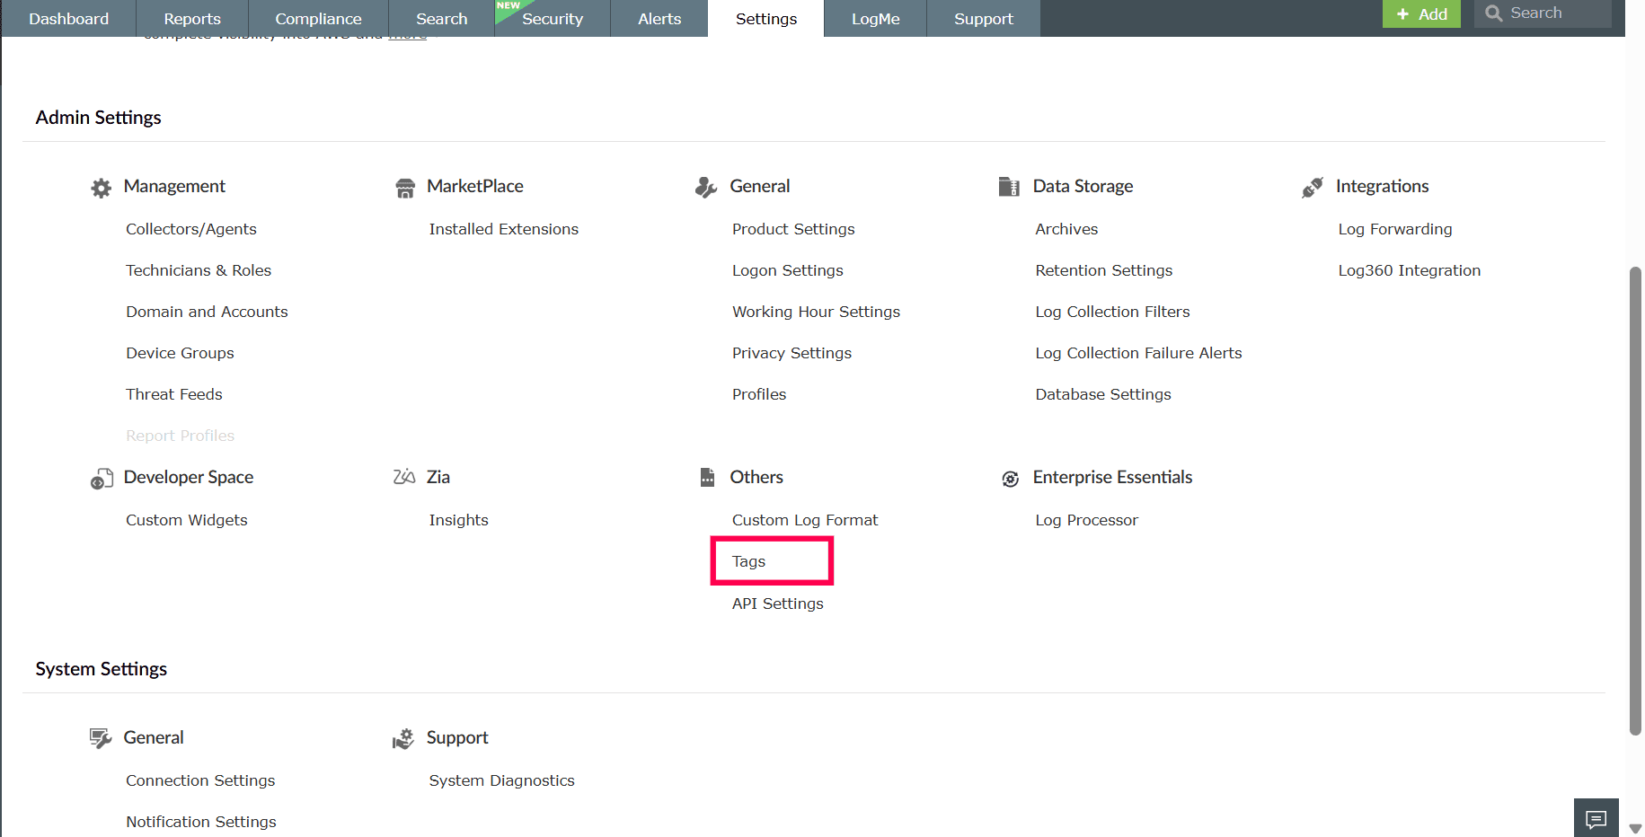This screenshot has width=1645, height=837.
Task: Click the MarketPlace store icon
Action: click(405, 188)
